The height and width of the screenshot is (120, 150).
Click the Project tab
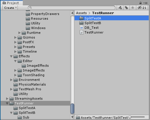[x=12, y=3]
